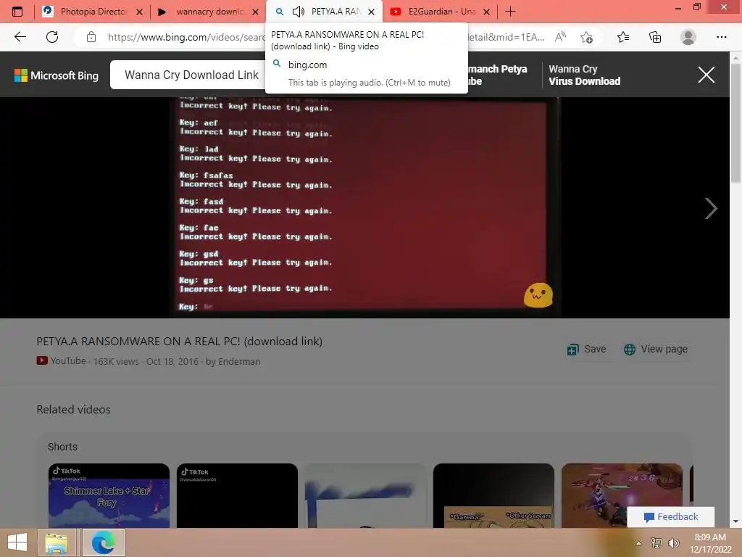The image size is (742, 557).
Task: Open a new browser tab
Action: [510, 12]
